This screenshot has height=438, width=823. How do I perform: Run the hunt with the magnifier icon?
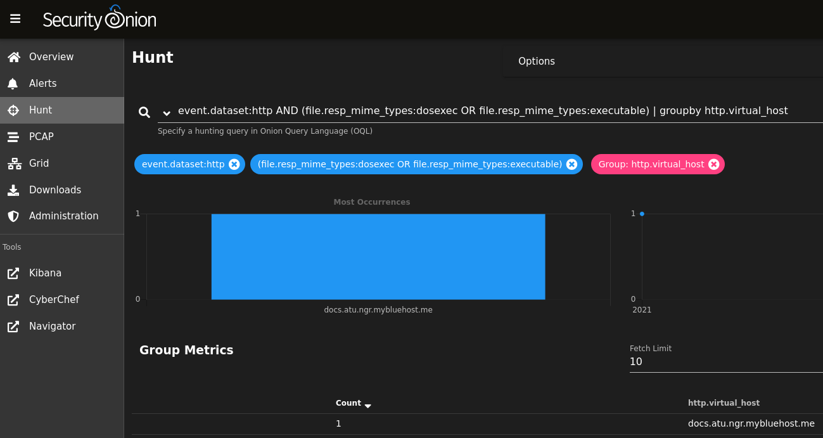(x=144, y=112)
